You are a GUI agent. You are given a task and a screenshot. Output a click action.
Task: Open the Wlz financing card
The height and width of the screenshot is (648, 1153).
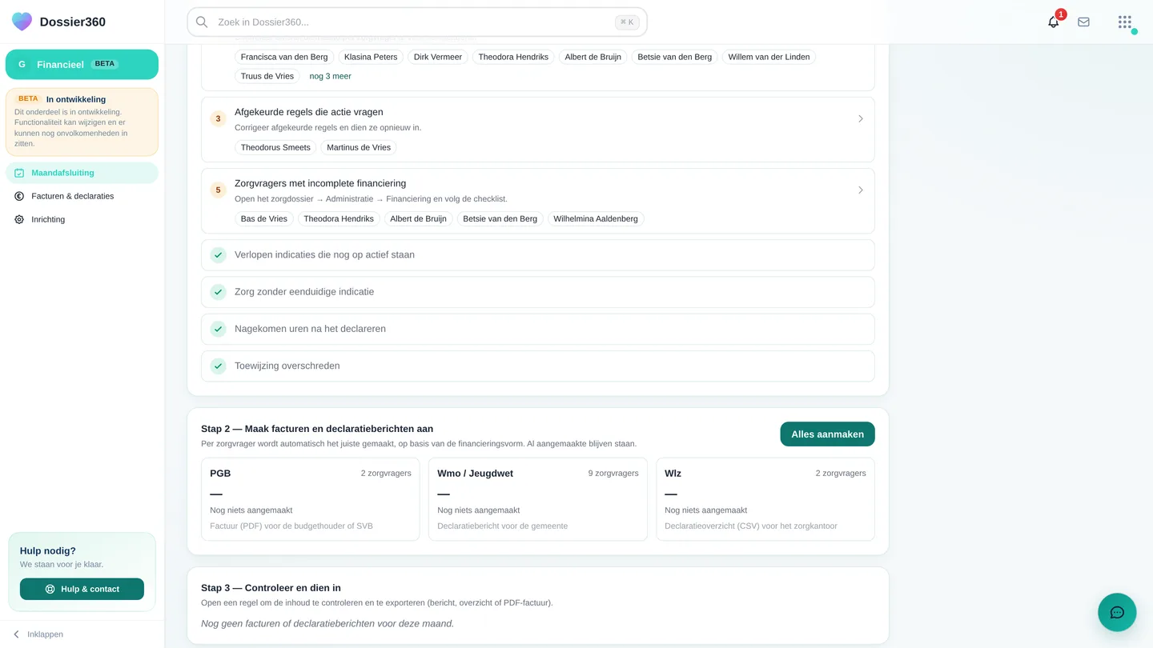pyautogui.click(x=765, y=499)
